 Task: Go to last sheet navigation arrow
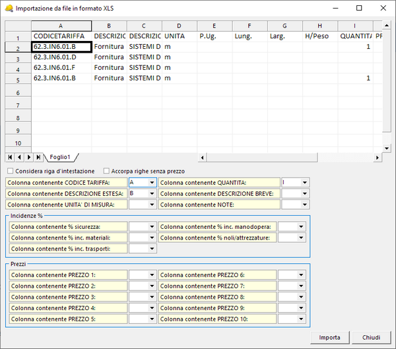(38, 157)
